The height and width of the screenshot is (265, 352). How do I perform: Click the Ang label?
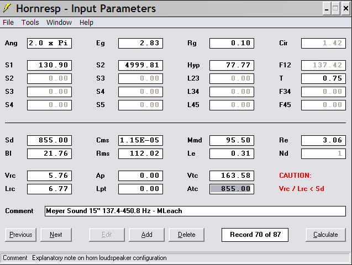(11, 43)
